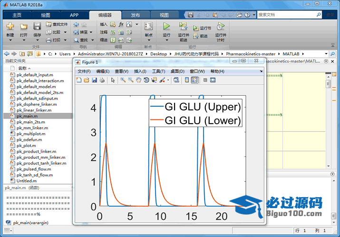
Task: Toggle the Edit Plot arrow tool
Action: (x=113, y=80)
